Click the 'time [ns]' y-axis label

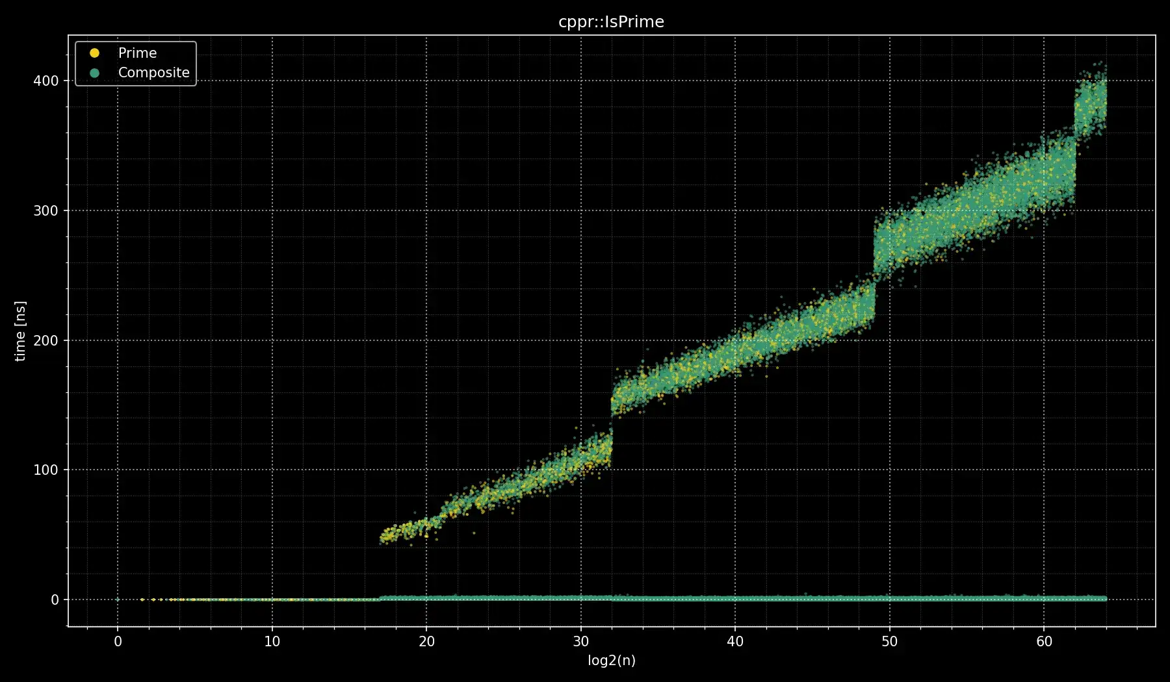coord(20,331)
